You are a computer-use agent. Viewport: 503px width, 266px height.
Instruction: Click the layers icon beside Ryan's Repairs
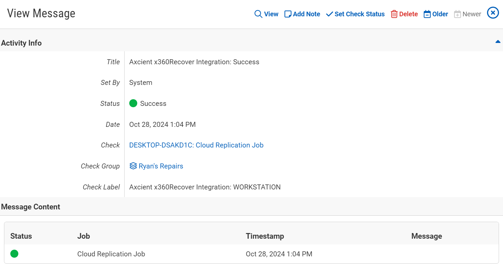pyautogui.click(x=133, y=166)
